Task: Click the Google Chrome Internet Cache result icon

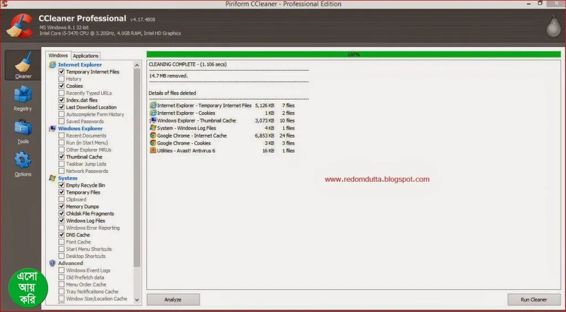Action: pos(153,135)
